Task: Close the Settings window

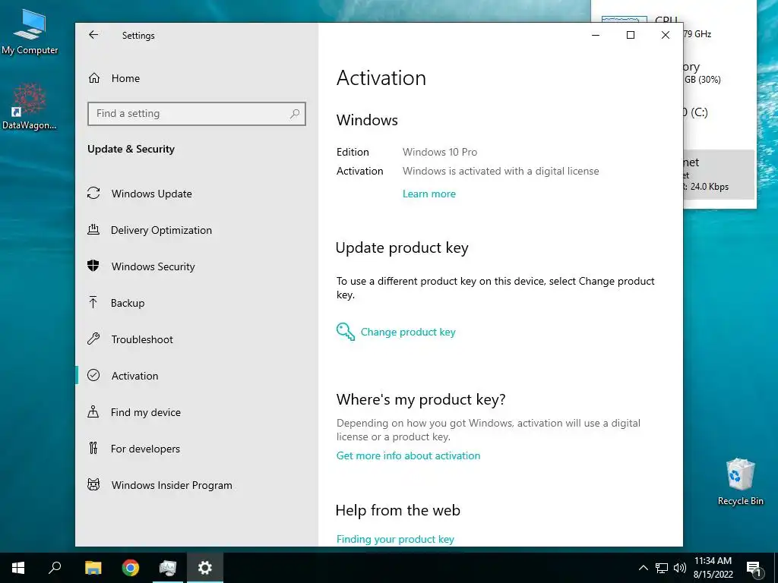Action: point(666,35)
